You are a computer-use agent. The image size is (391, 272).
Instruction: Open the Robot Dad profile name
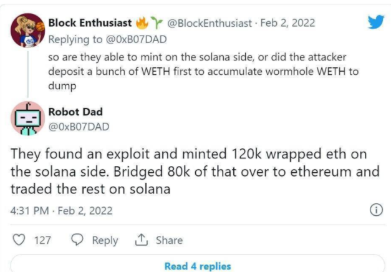[x=76, y=114]
